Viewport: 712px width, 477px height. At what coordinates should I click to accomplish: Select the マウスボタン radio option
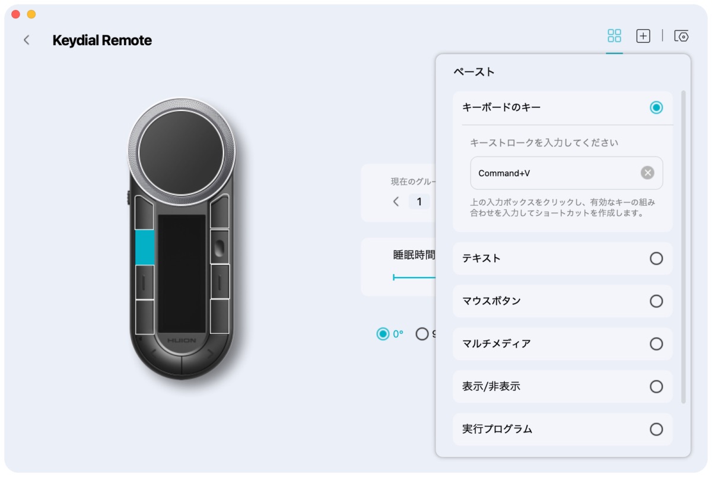(656, 301)
